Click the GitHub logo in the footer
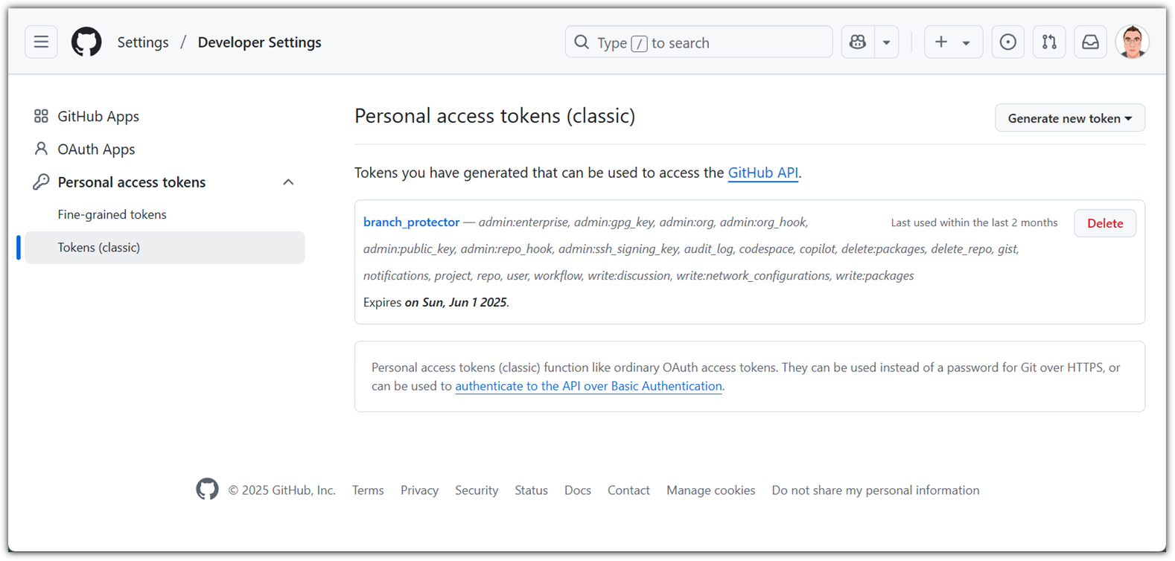1175x561 pixels. point(207,490)
